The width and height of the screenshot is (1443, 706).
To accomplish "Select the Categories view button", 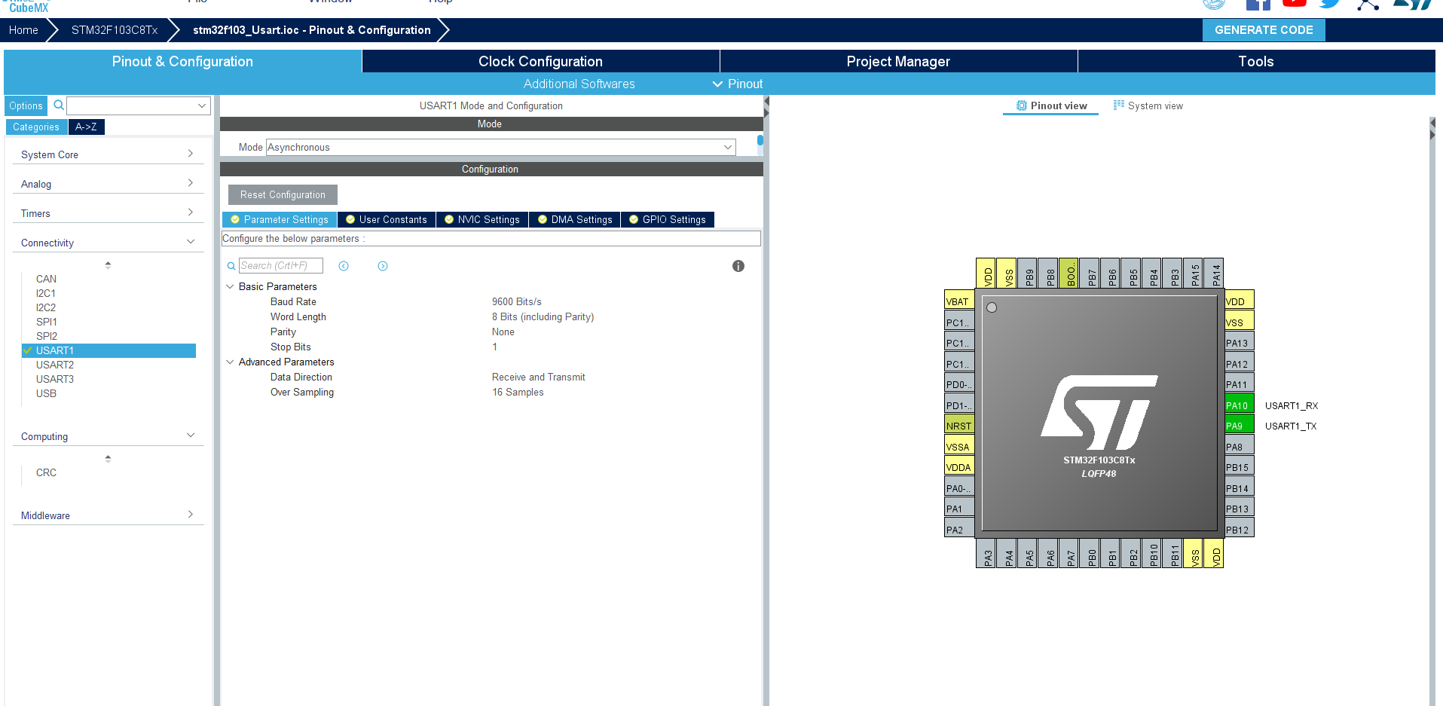I will pos(36,127).
